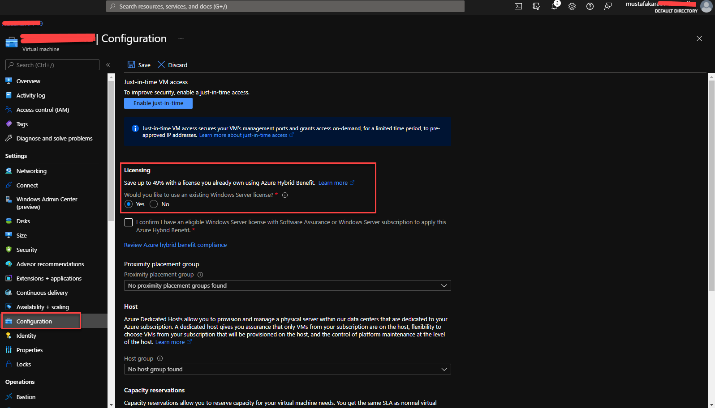Image resolution: width=715 pixels, height=408 pixels.
Task: Go to Disks in the sidebar
Action: point(23,221)
